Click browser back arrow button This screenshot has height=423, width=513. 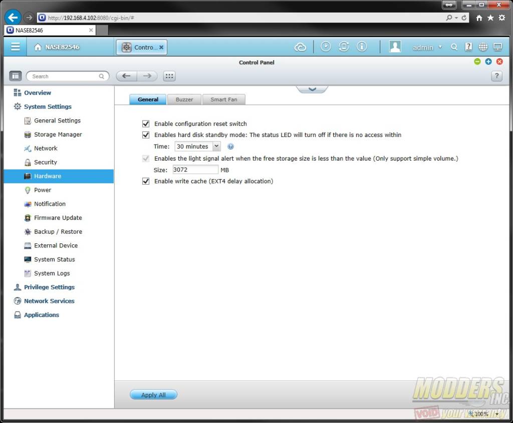[x=13, y=18]
